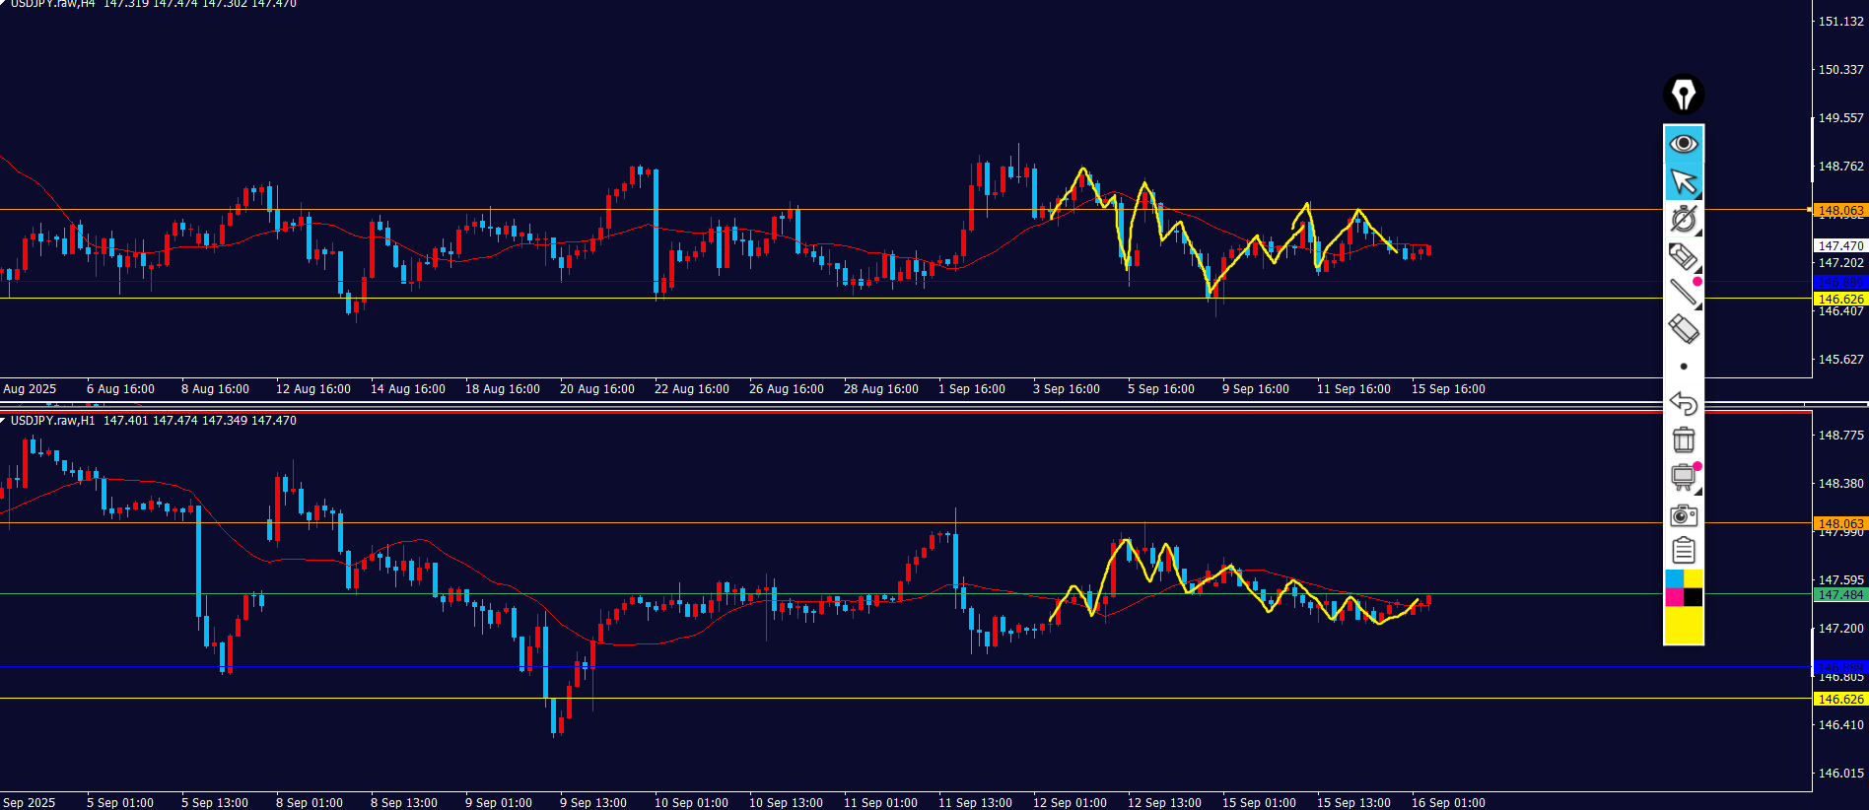The image size is (1869, 810).
Task: Click the dot brush size indicator
Action: point(1684,367)
